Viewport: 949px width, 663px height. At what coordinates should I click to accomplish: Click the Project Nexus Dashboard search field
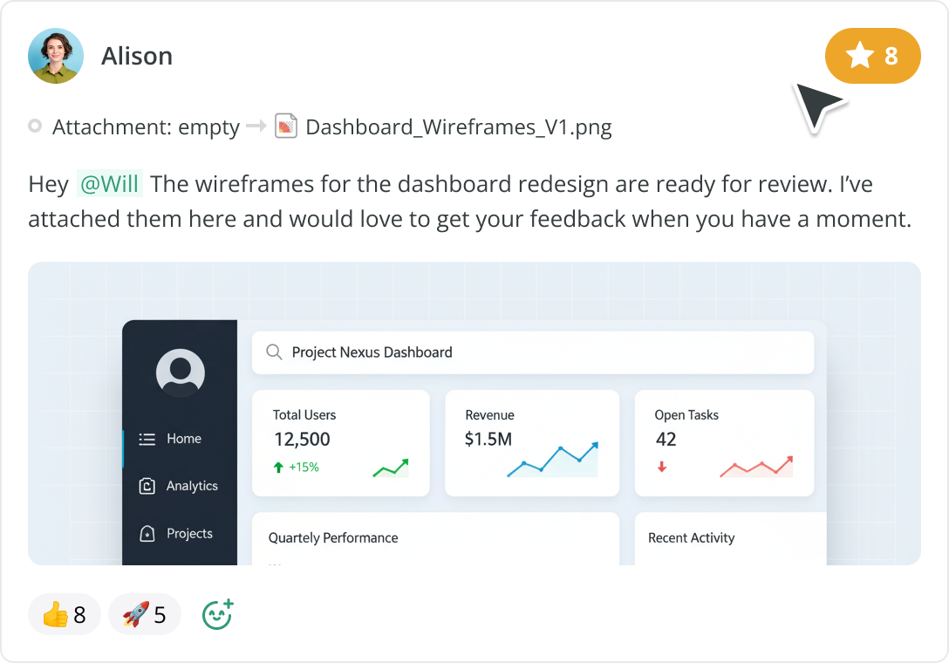click(532, 352)
